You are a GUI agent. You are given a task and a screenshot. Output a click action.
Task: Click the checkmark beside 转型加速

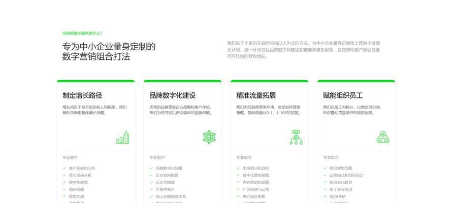pos(64,196)
